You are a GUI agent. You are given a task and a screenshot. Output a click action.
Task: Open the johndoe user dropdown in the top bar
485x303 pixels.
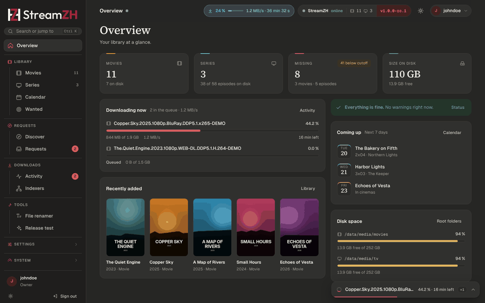(x=451, y=11)
